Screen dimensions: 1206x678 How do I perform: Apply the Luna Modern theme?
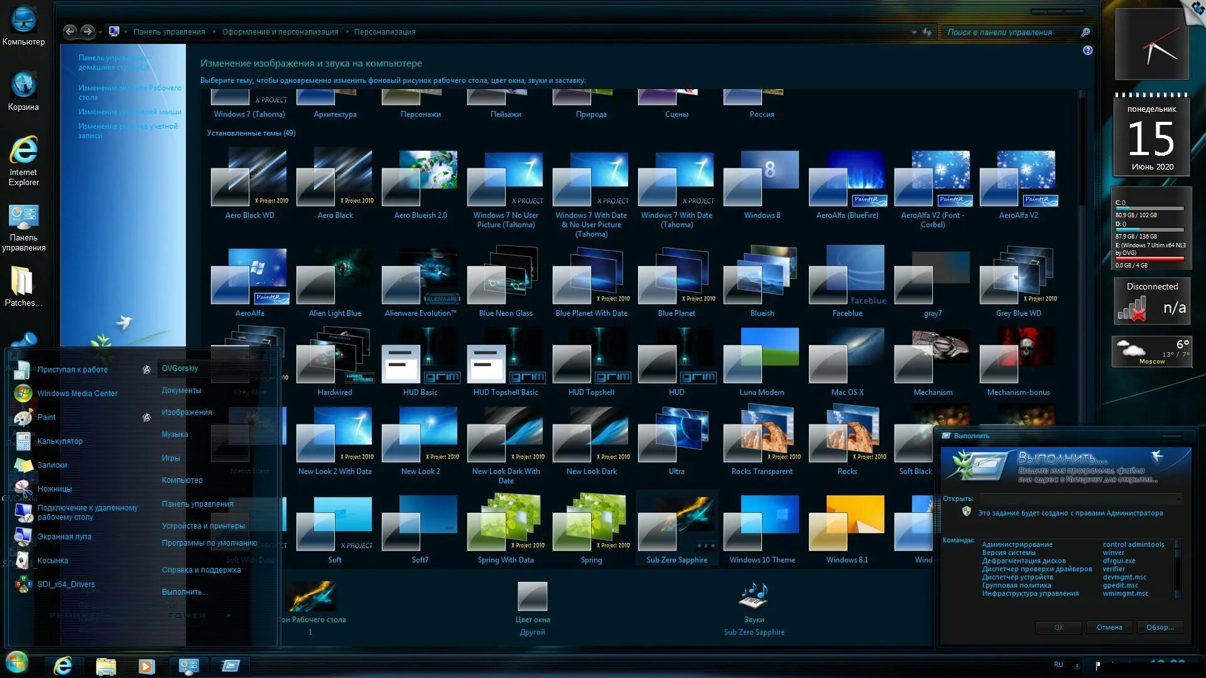[x=761, y=356]
